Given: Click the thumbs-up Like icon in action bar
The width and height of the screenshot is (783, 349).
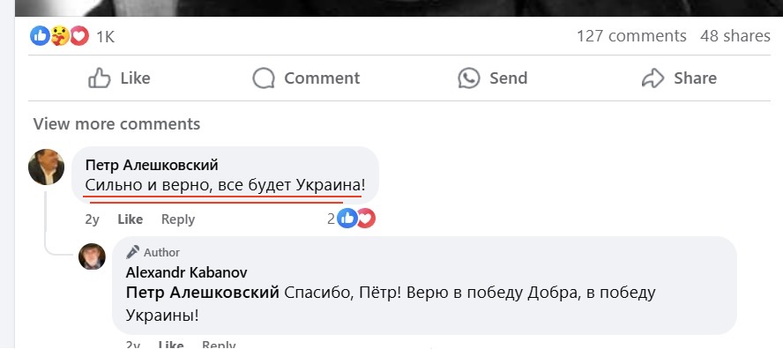Looking at the screenshot, I should click(x=100, y=78).
